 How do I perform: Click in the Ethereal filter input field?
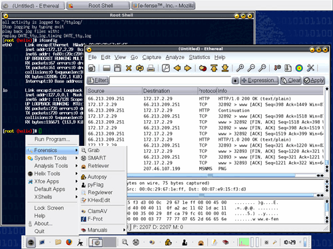tap(170, 80)
